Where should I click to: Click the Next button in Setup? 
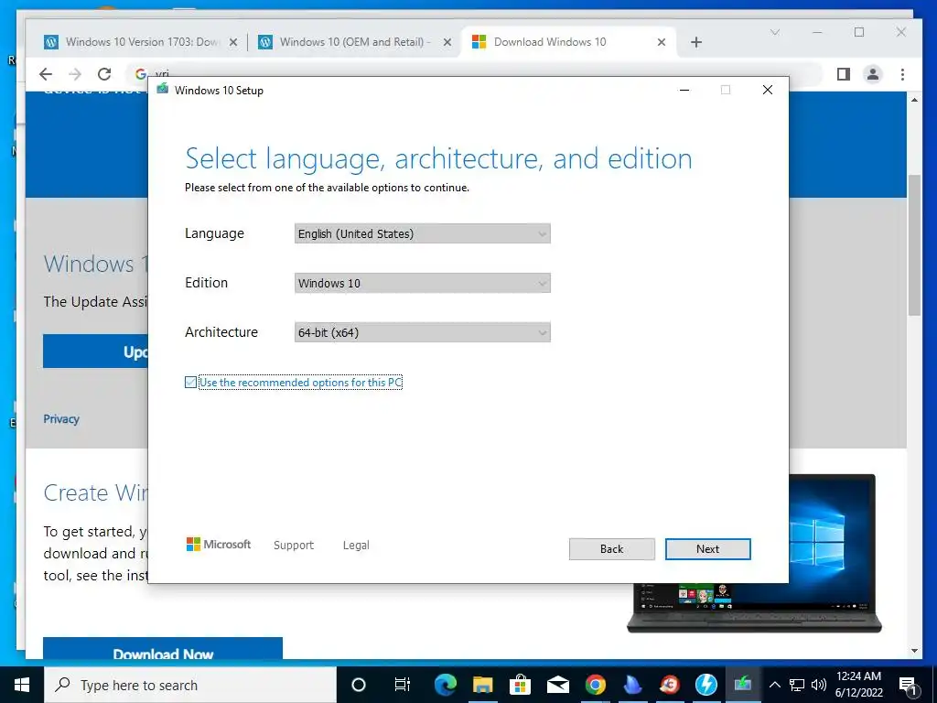(x=707, y=549)
